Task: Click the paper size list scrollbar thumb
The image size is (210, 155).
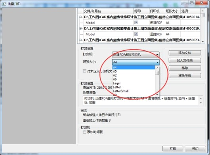Action: [157, 73]
